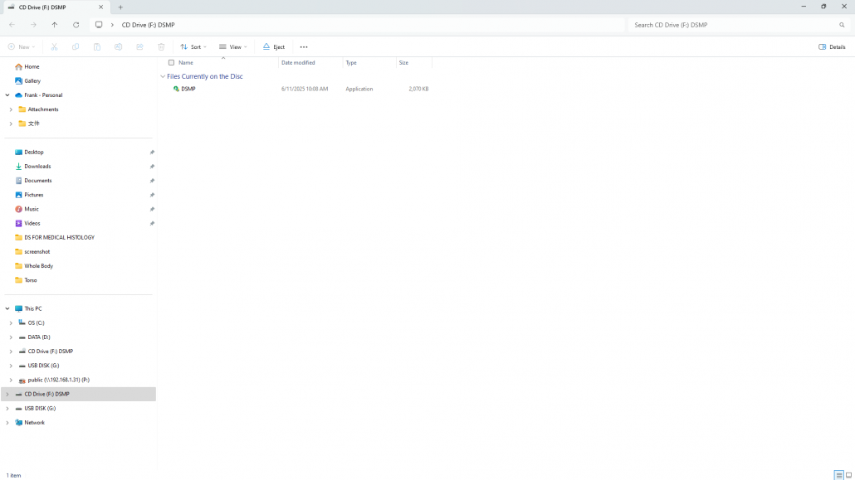Open the Sort dropdown menu

[193, 47]
